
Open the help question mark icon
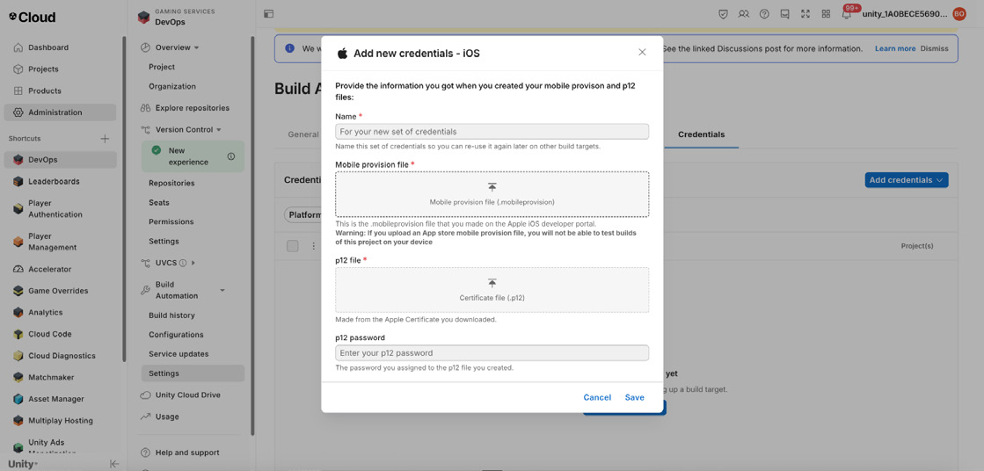tap(764, 14)
